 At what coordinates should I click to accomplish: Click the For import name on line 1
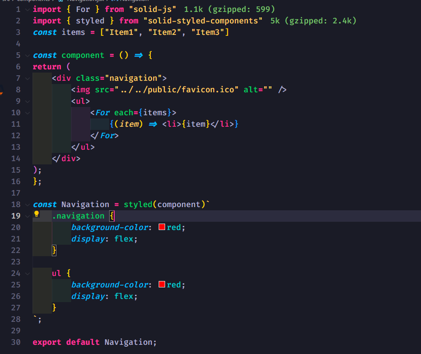[x=83, y=9]
